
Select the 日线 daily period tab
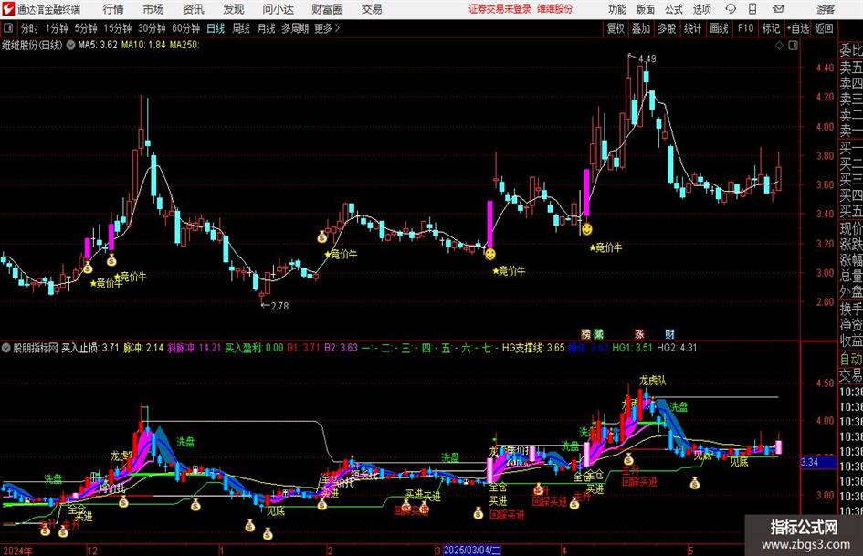coord(216,28)
